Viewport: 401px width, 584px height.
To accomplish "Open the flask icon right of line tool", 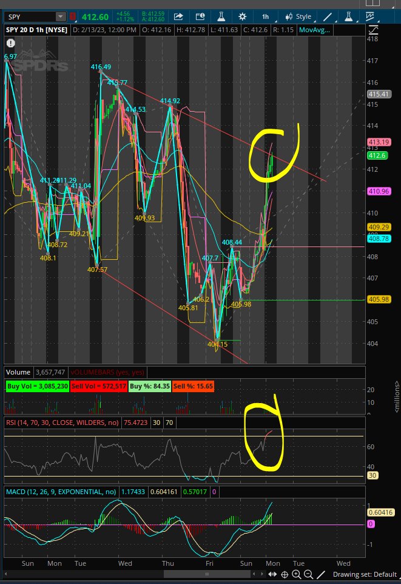I will coord(348,17).
